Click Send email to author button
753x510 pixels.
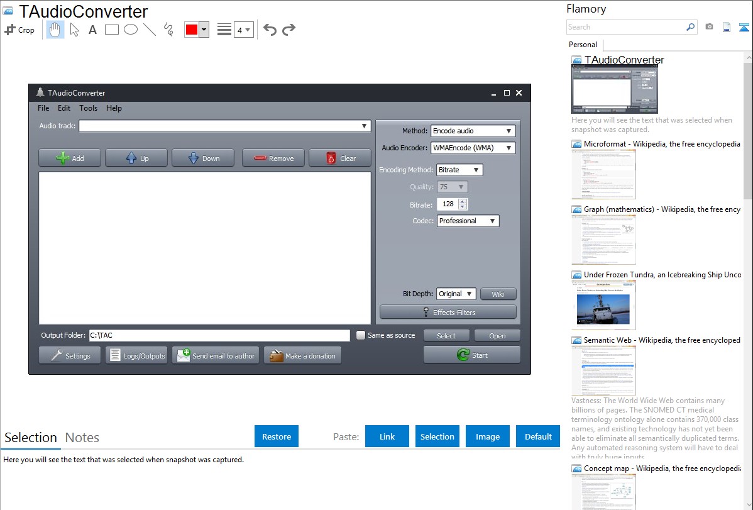coord(216,356)
